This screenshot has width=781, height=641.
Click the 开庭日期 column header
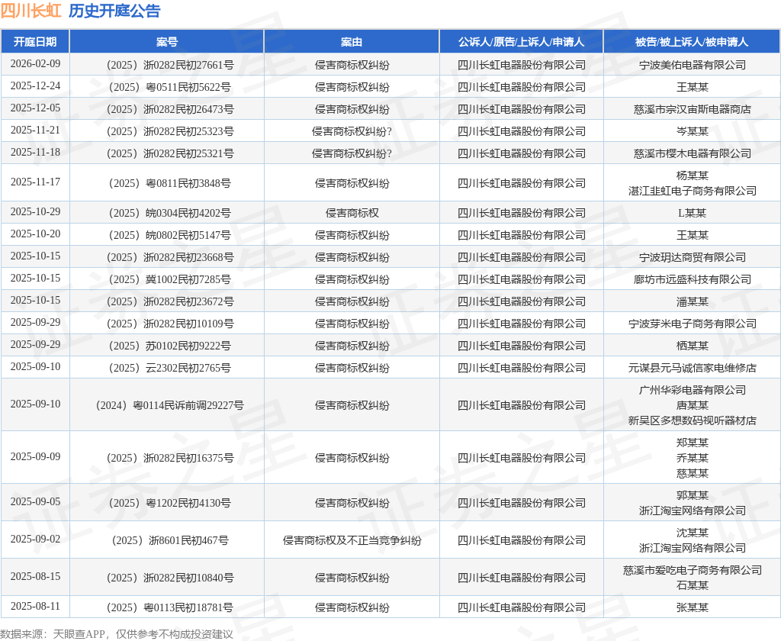[35, 42]
